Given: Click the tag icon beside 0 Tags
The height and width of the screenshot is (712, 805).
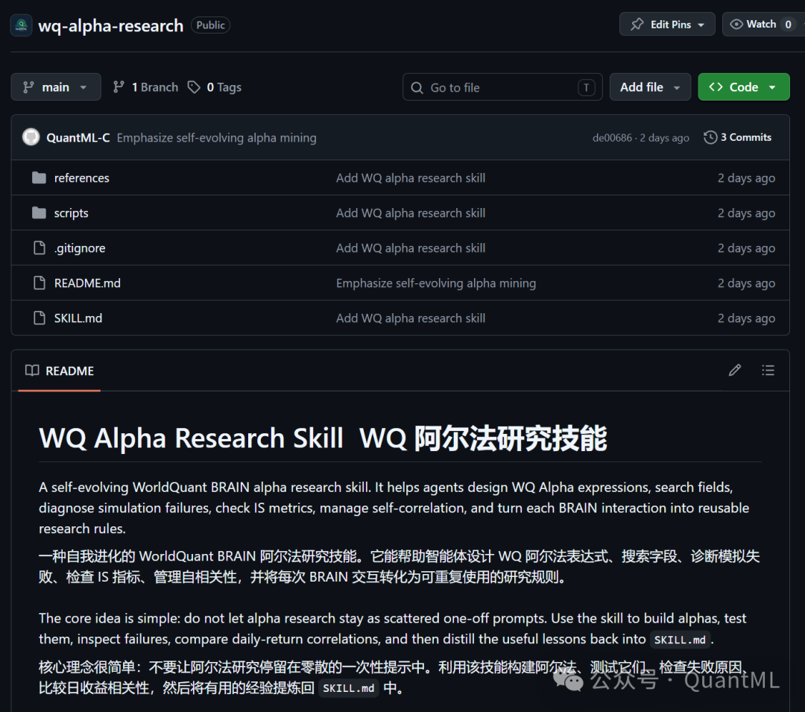Looking at the screenshot, I should (194, 87).
